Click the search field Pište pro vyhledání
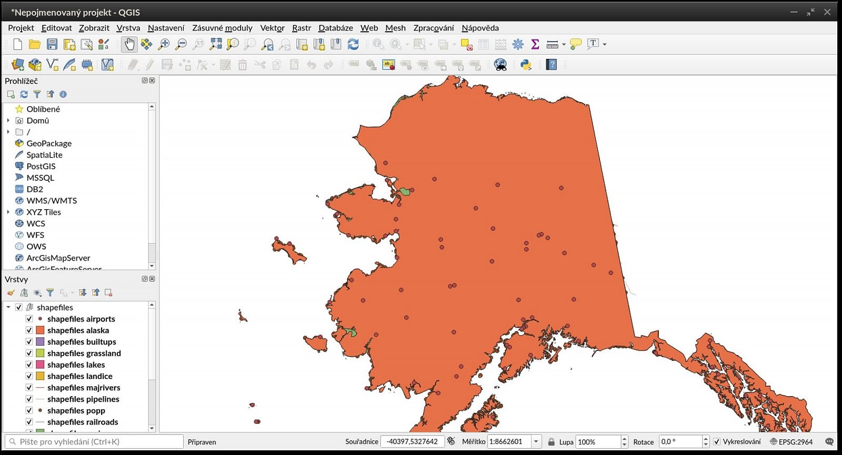The image size is (842, 455). click(95, 442)
